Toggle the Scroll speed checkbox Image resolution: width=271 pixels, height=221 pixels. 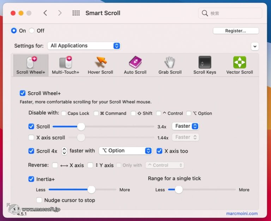pos(31,126)
